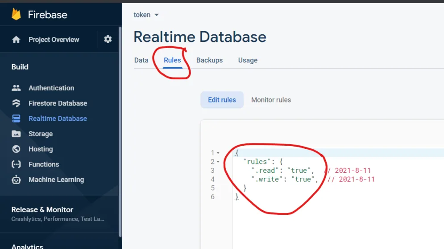This screenshot has width=444, height=249.
Task: Click line number 5 in the gutter
Action: (213, 188)
